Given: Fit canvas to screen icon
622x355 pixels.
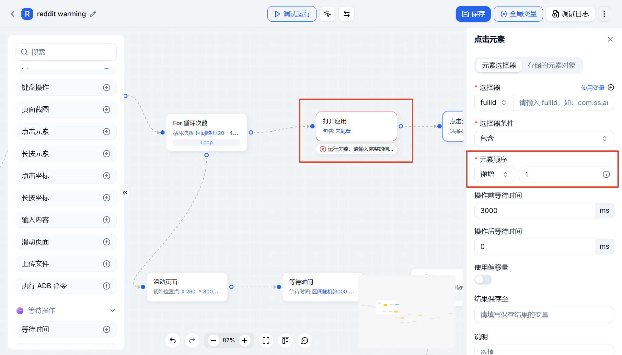Looking at the screenshot, I should (x=266, y=340).
